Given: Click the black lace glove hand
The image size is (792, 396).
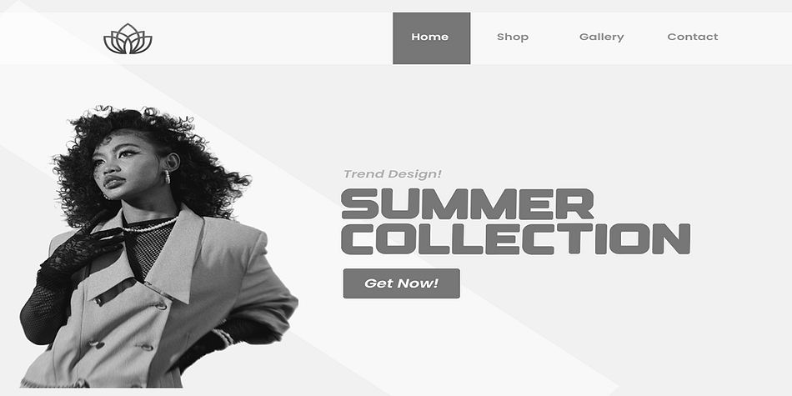Looking at the screenshot, I should point(83,245).
